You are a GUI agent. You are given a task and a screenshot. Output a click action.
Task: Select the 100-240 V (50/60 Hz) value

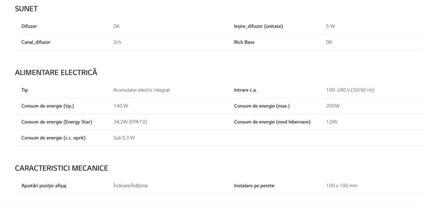click(350, 90)
